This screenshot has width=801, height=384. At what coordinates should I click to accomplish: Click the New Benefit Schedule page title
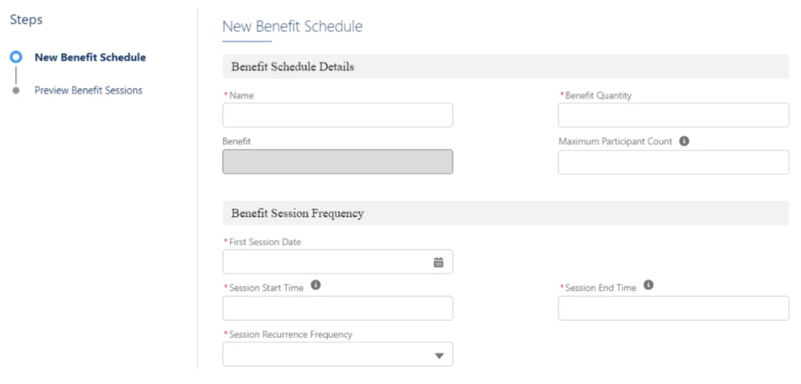[293, 27]
